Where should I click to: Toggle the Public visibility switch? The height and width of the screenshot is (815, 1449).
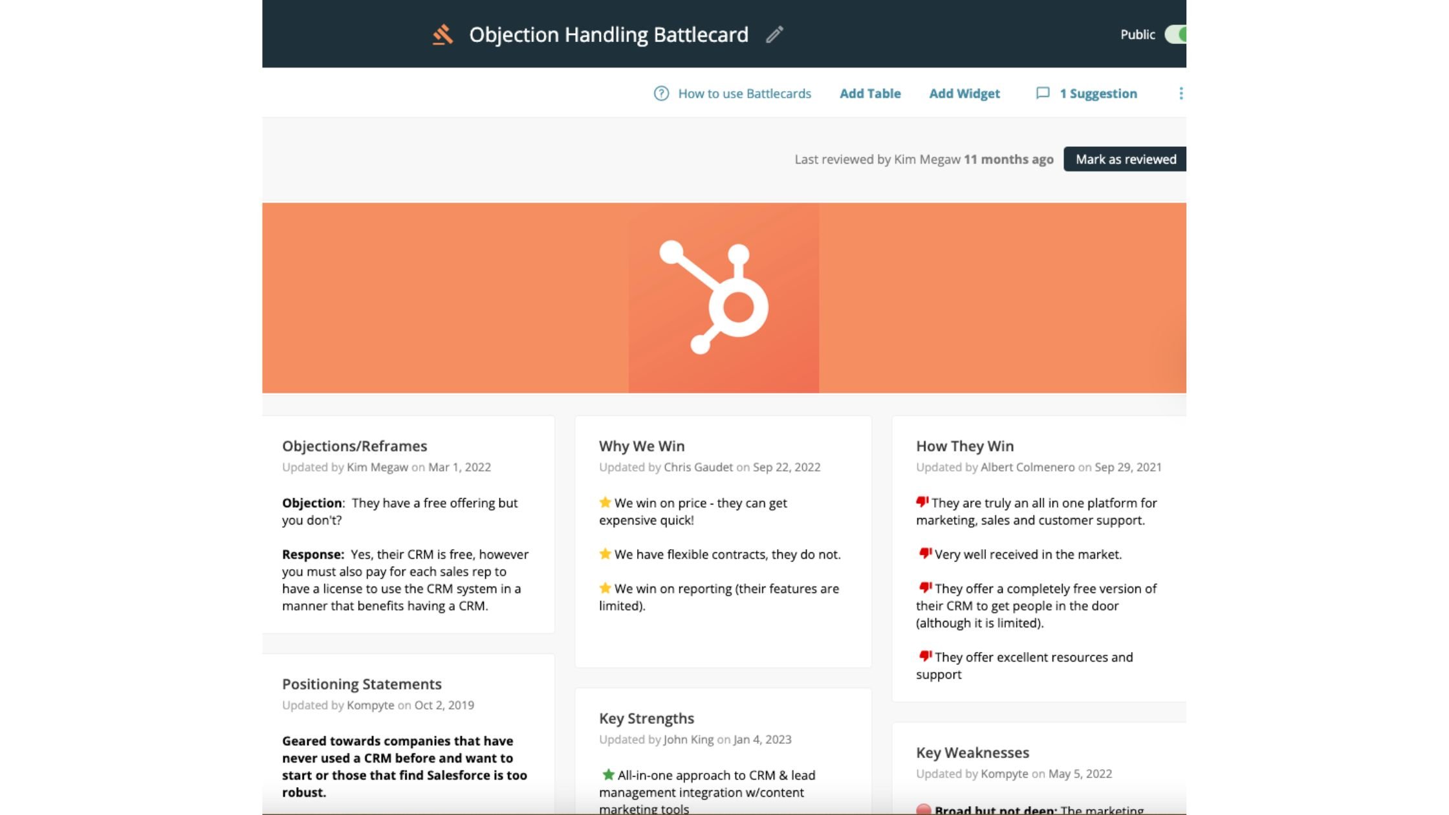click(x=1177, y=34)
